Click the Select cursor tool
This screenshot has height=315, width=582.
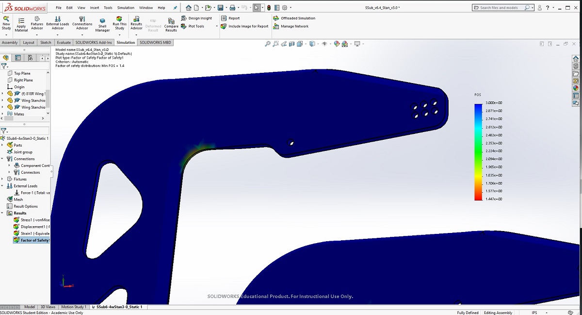tap(257, 8)
